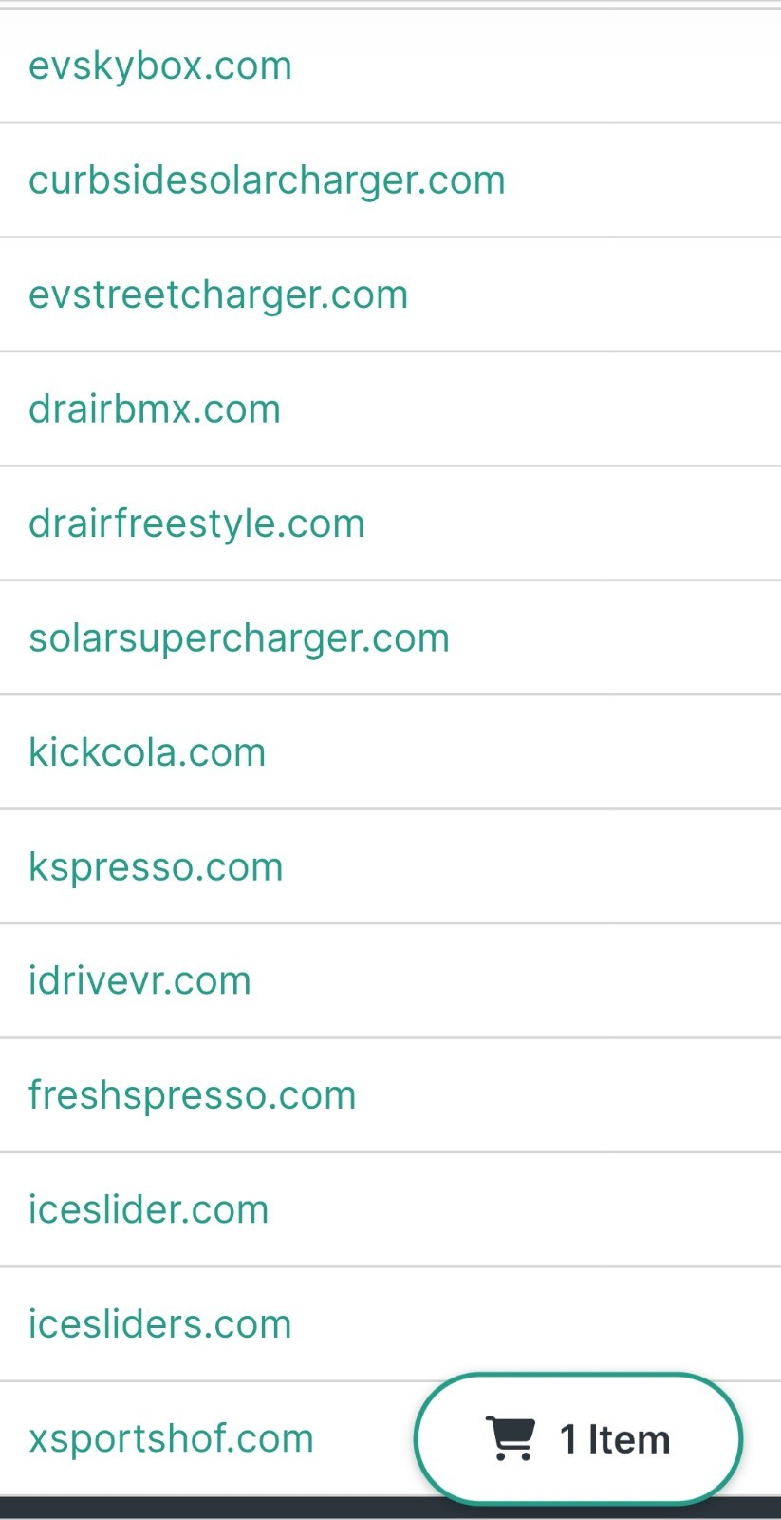Choose solarsupercharger.com domain
Screen dimensions: 781x1520
pyautogui.click(x=239, y=638)
